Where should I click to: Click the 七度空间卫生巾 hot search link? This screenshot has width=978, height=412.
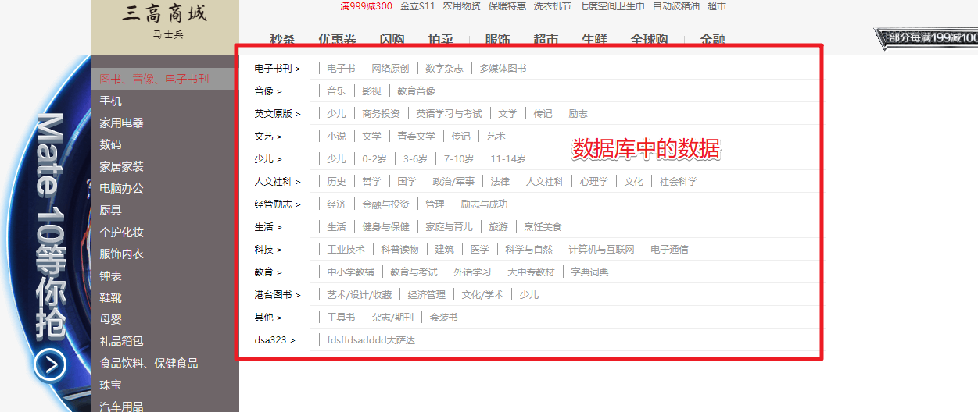click(x=612, y=6)
